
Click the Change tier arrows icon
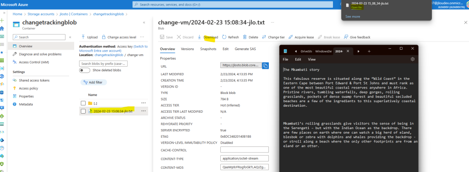click(264, 37)
